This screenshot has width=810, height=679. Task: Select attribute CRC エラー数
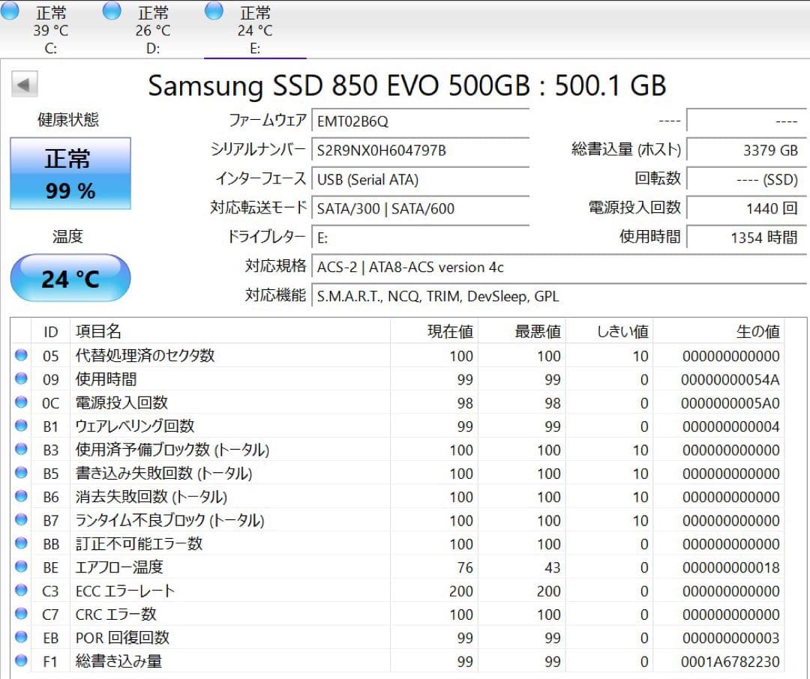(115, 614)
